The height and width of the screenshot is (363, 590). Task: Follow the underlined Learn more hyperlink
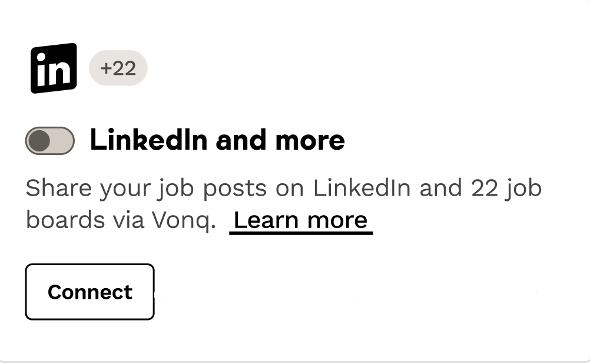[301, 220]
